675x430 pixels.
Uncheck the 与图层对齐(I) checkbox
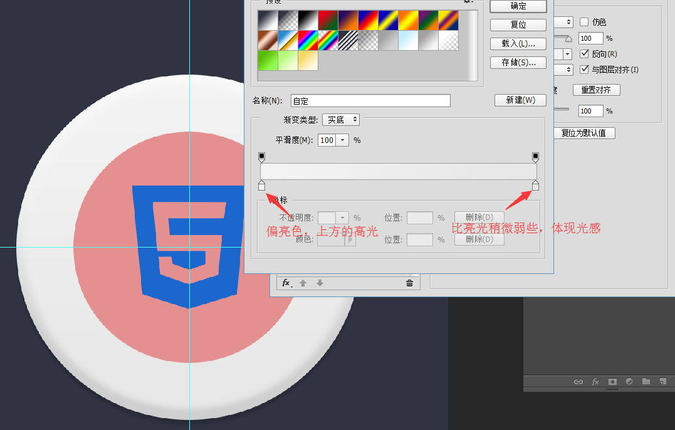[x=584, y=70]
